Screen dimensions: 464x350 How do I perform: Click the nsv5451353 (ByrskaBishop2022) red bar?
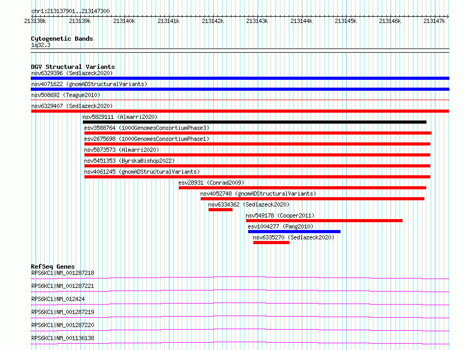point(257,166)
